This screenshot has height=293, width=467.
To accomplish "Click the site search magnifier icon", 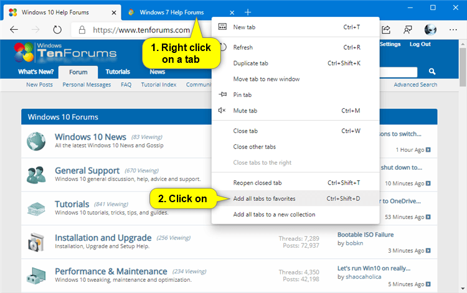I will (432, 72).
